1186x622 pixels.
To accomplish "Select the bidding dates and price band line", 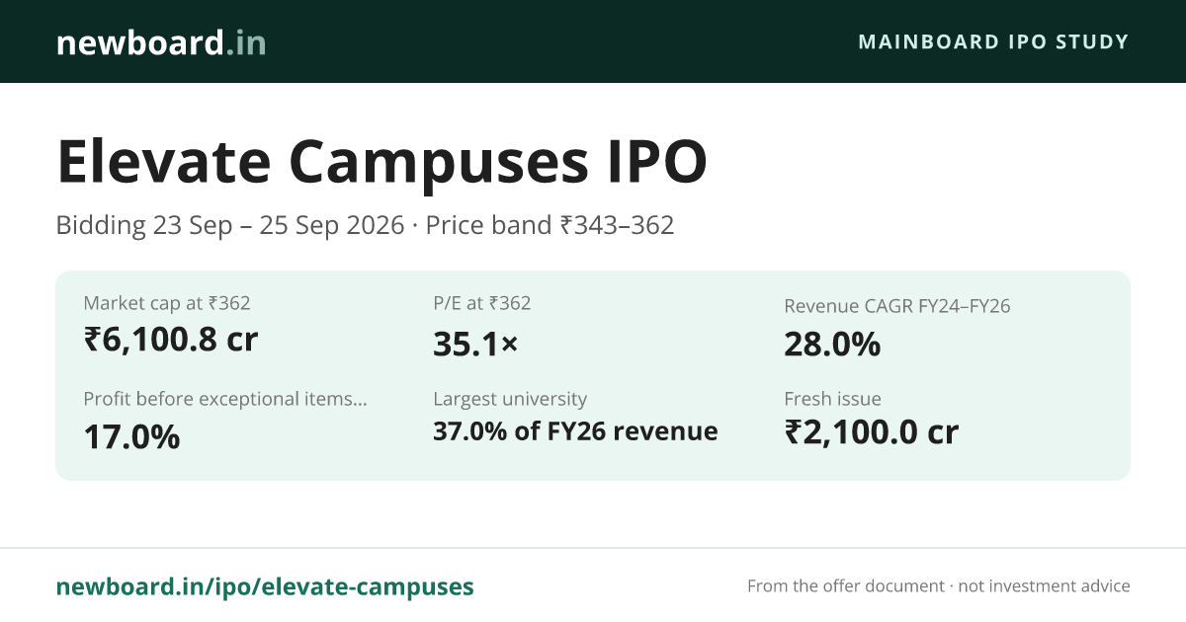I will point(365,225).
